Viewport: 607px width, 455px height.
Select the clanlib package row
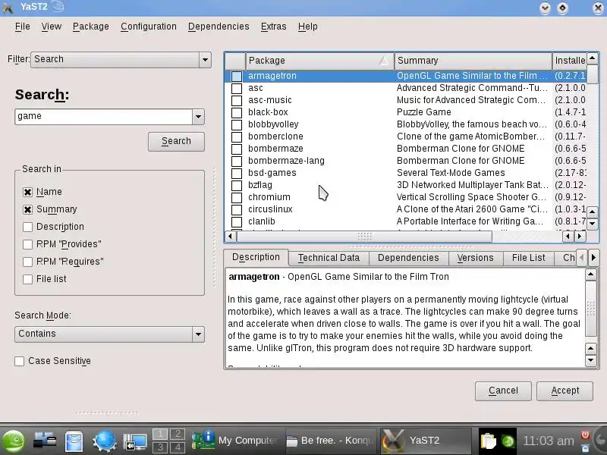pyautogui.click(x=405, y=221)
